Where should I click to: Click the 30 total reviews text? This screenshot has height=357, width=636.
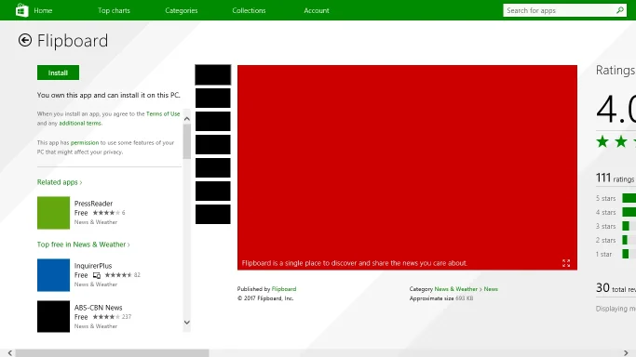(x=616, y=288)
